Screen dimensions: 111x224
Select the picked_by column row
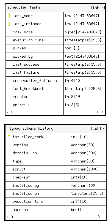pyautogui.click(x=56, y=56)
